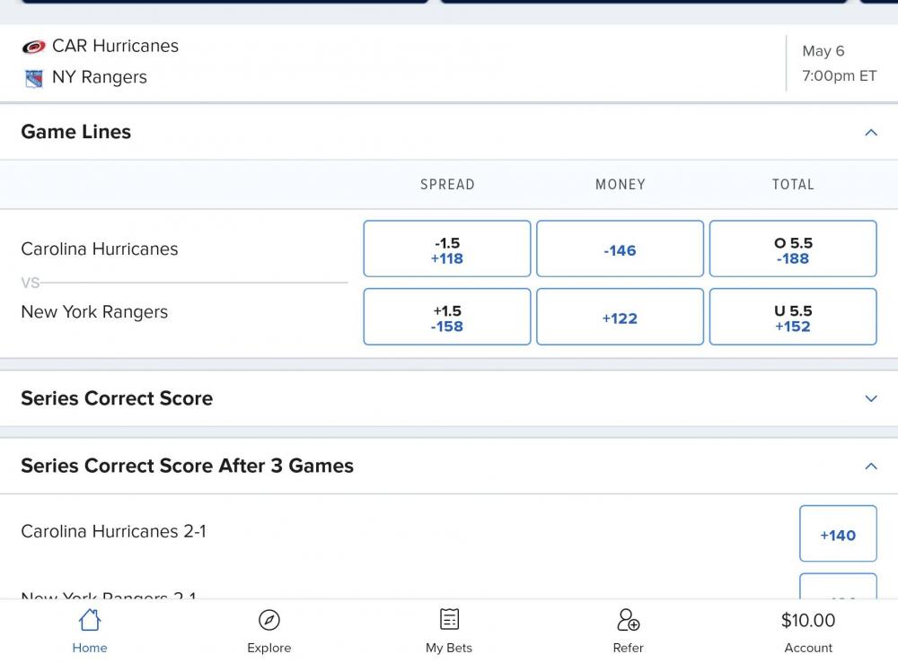Pick Hurricanes moneyline -146
898x663 pixels.
620,249
